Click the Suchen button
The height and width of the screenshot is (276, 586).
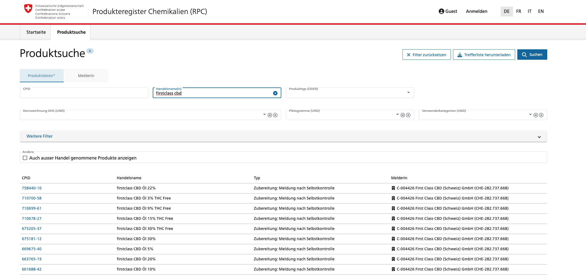coord(532,55)
